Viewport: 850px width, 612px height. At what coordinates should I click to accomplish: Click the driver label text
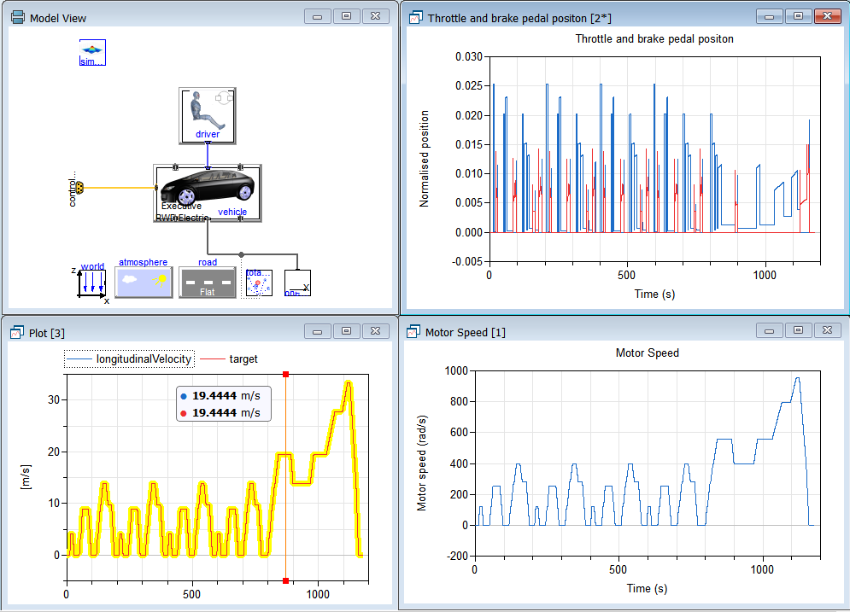[208, 134]
